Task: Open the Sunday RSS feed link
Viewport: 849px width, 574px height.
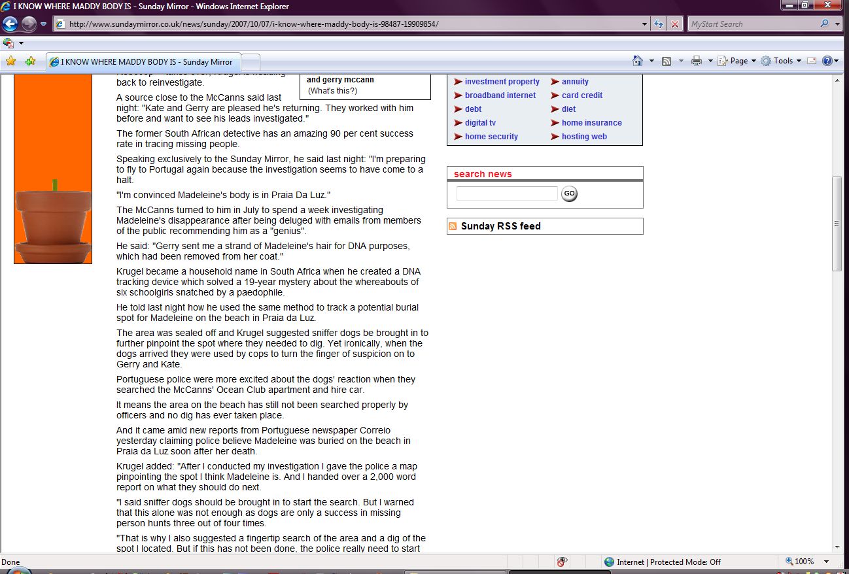Action: point(500,226)
